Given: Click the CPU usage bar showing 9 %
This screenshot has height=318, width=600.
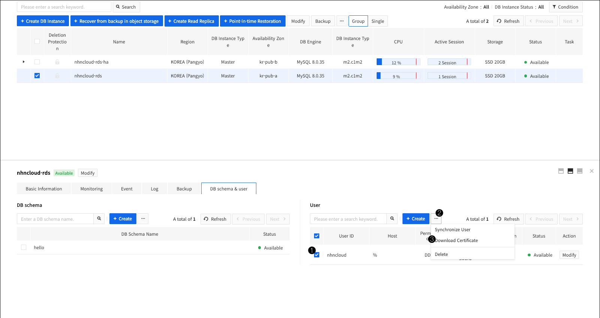Looking at the screenshot, I should [398, 76].
